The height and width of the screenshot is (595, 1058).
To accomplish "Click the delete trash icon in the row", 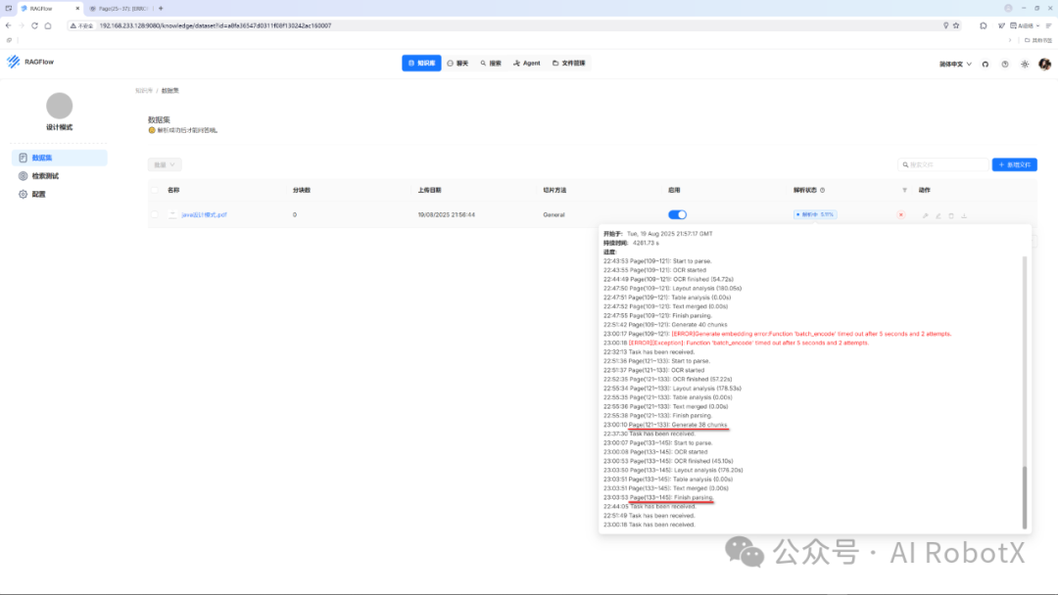I will tap(950, 215).
